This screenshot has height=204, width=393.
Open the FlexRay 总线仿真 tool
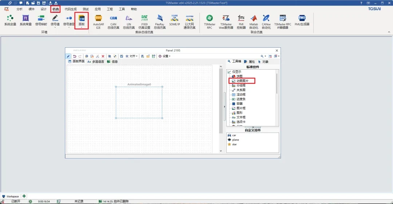[159, 20]
